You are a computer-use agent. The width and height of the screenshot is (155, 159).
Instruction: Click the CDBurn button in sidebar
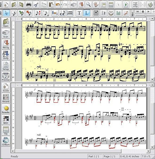[x=6, y=141]
